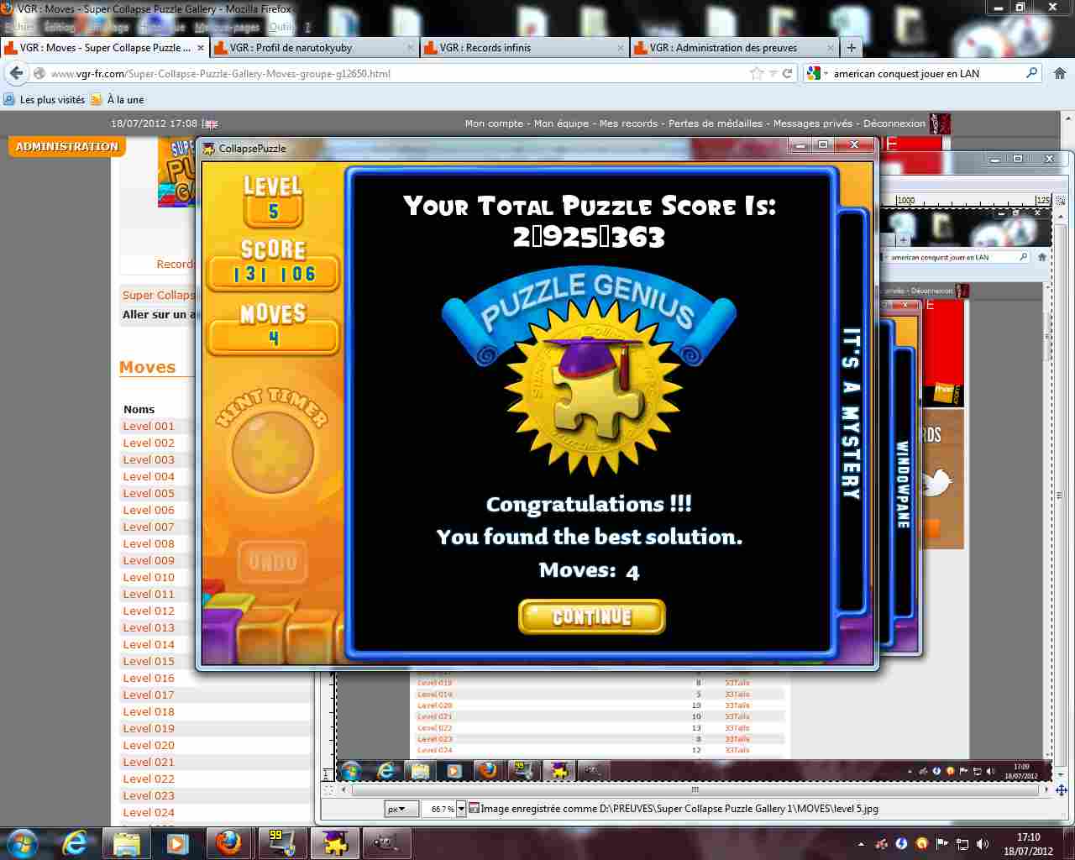Click the 'Mes records' link
Image resolution: width=1075 pixels, height=860 pixels.
point(628,123)
